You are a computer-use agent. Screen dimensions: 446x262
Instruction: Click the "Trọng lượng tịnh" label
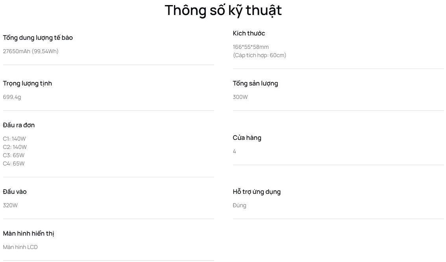28,84
